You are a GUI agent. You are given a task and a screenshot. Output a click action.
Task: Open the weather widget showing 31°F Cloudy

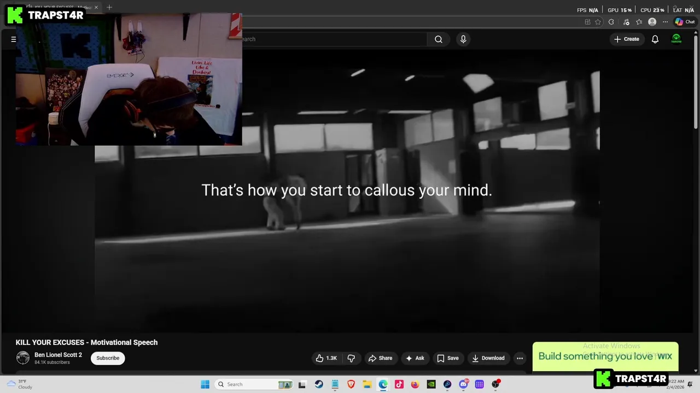click(x=20, y=384)
